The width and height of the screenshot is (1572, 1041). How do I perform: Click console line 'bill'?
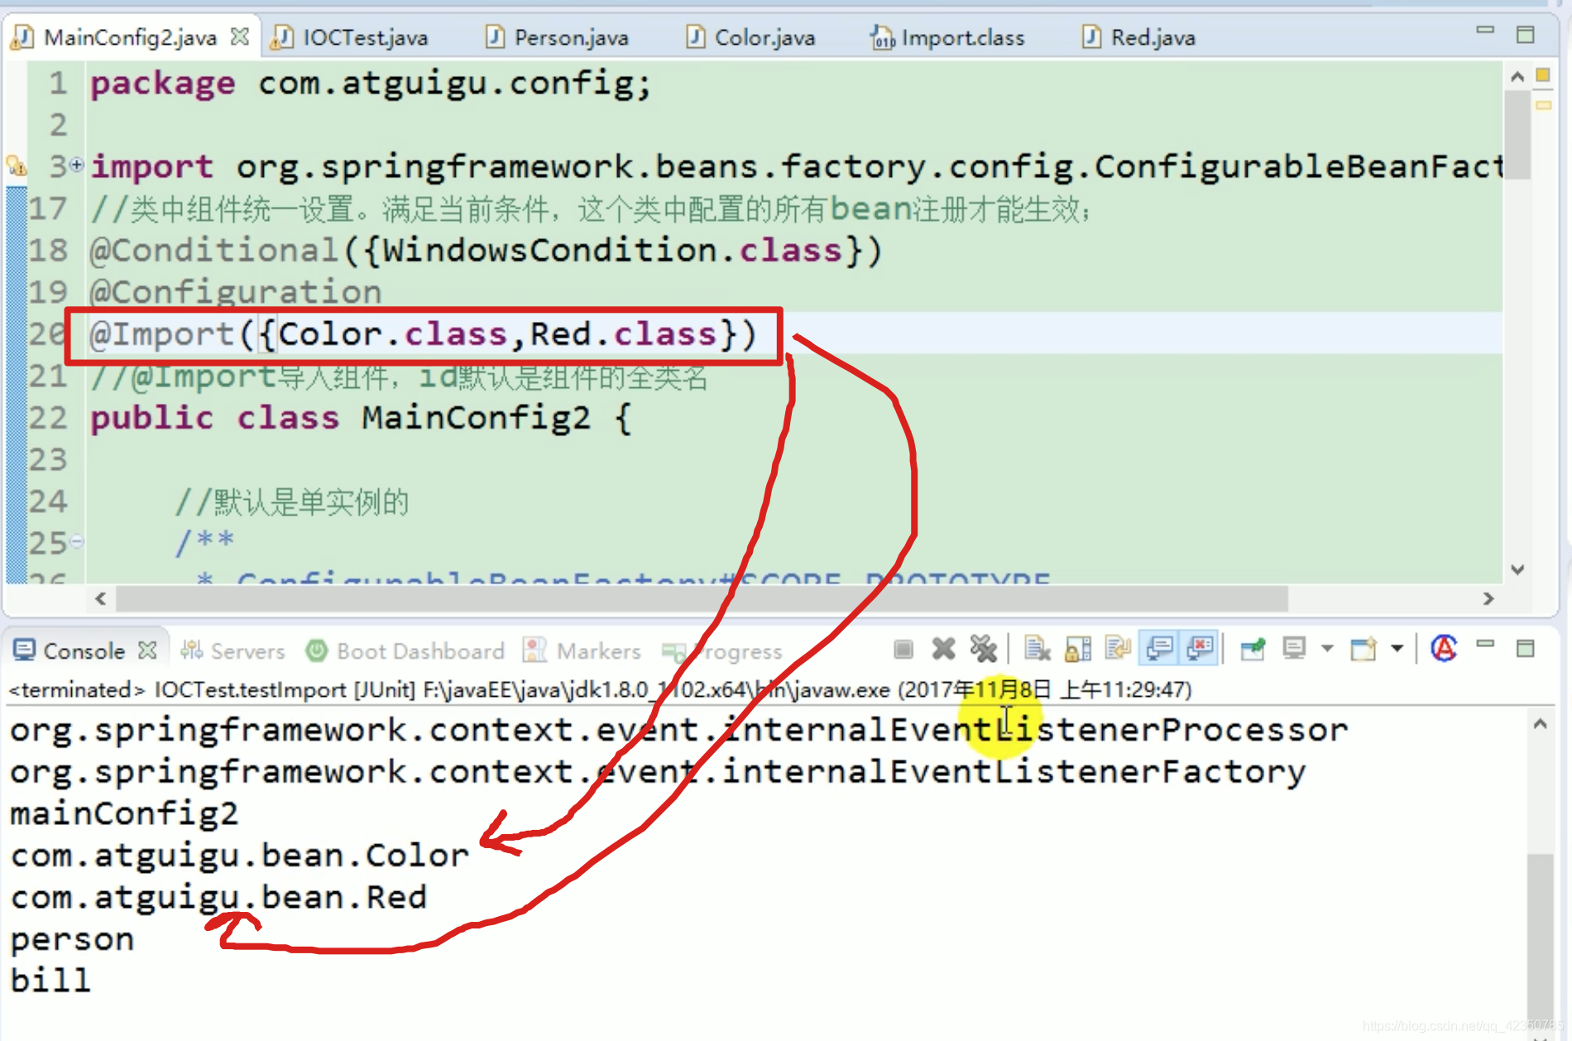(x=50, y=981)
